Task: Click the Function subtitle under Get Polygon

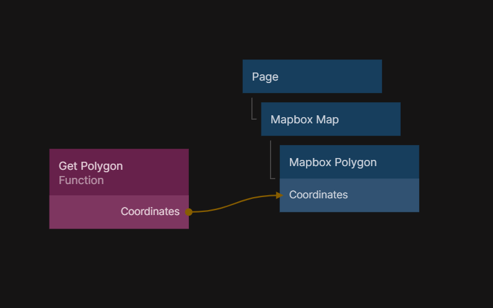Action: pos(81,180)
